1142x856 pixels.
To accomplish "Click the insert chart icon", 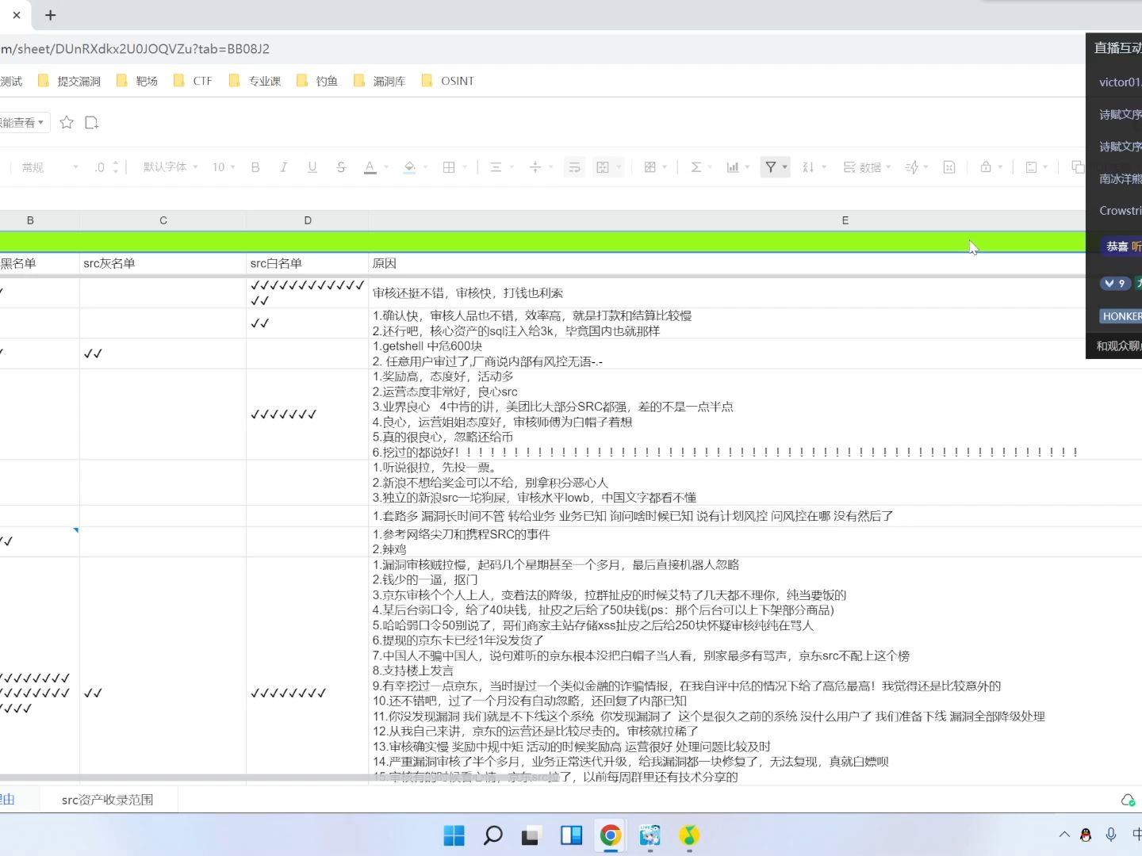I will point(733,167).
